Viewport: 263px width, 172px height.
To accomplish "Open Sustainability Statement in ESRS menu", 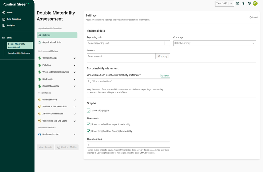I will tap(19, 53).
